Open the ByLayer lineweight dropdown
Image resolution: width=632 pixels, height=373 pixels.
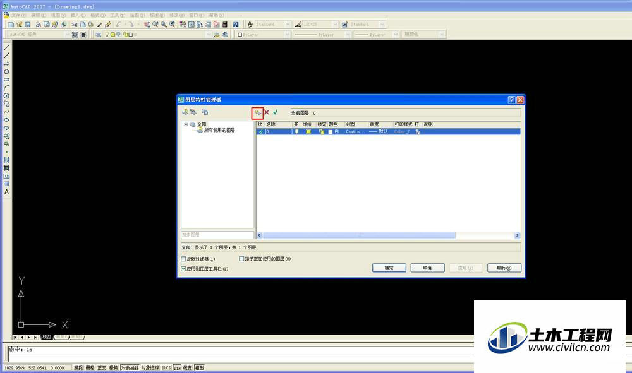pos(396,35)
